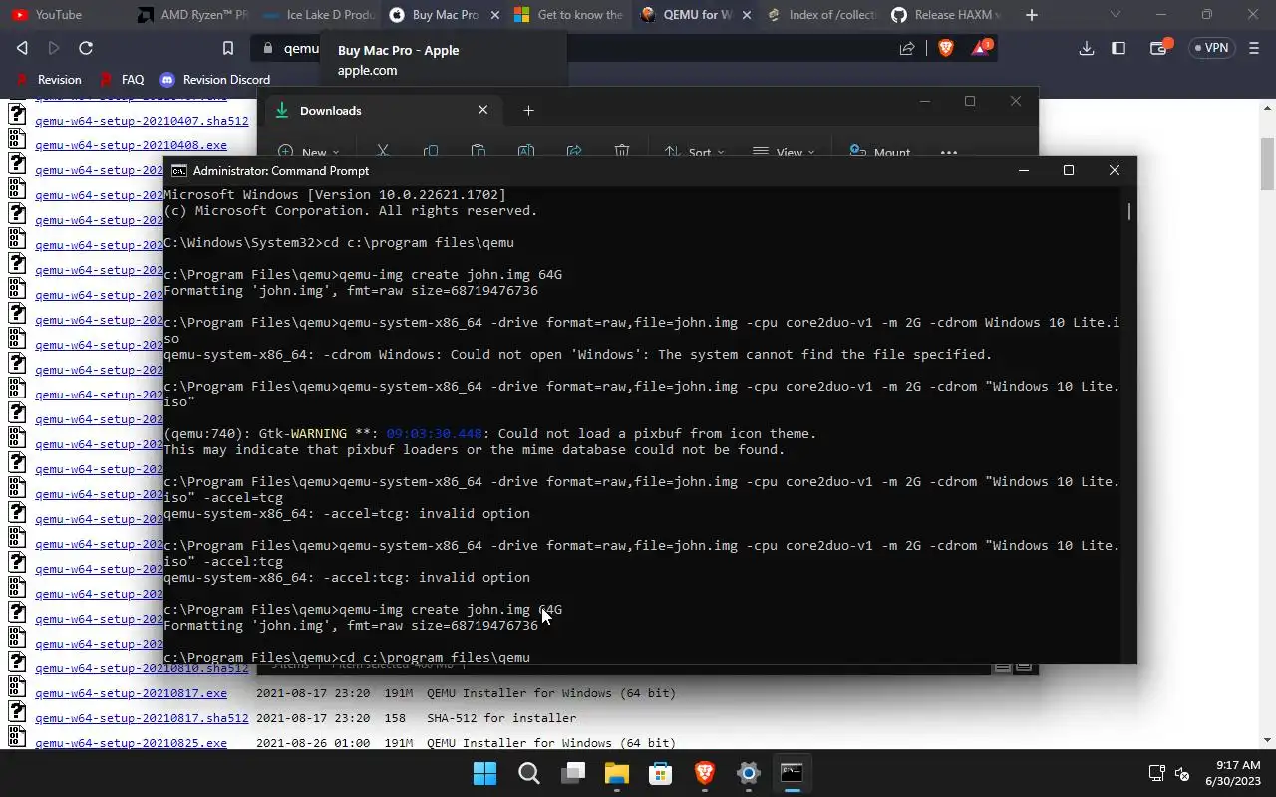Open a new browser tab with plus
1276x797 pixels.
1032,15
